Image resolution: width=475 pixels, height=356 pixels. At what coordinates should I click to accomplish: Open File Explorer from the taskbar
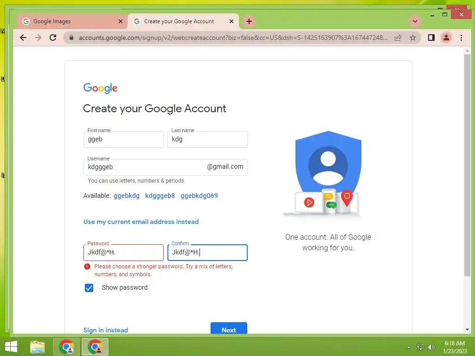pyautogui.click(x=38, y=347)
